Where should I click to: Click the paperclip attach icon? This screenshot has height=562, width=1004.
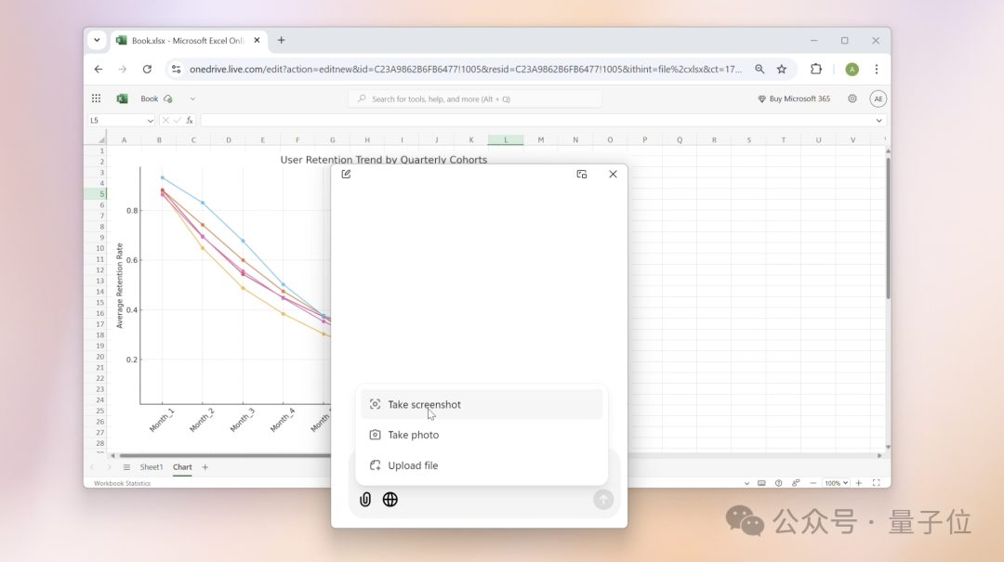[365, 499]
